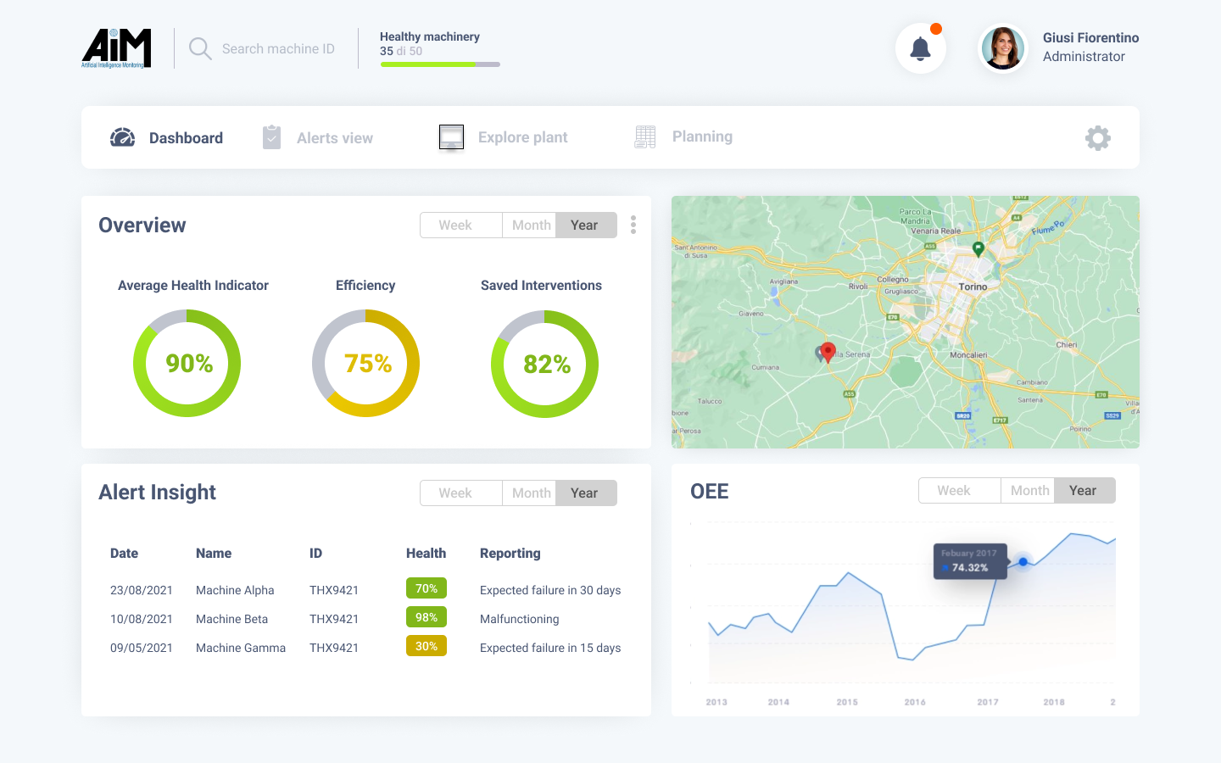Click the Explore plant monitor icon
This screenshot has width=1221, height=763.
point(451,136)
